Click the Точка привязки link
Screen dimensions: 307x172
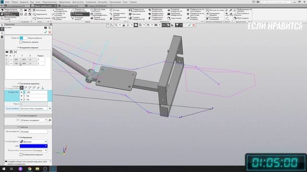12,108
